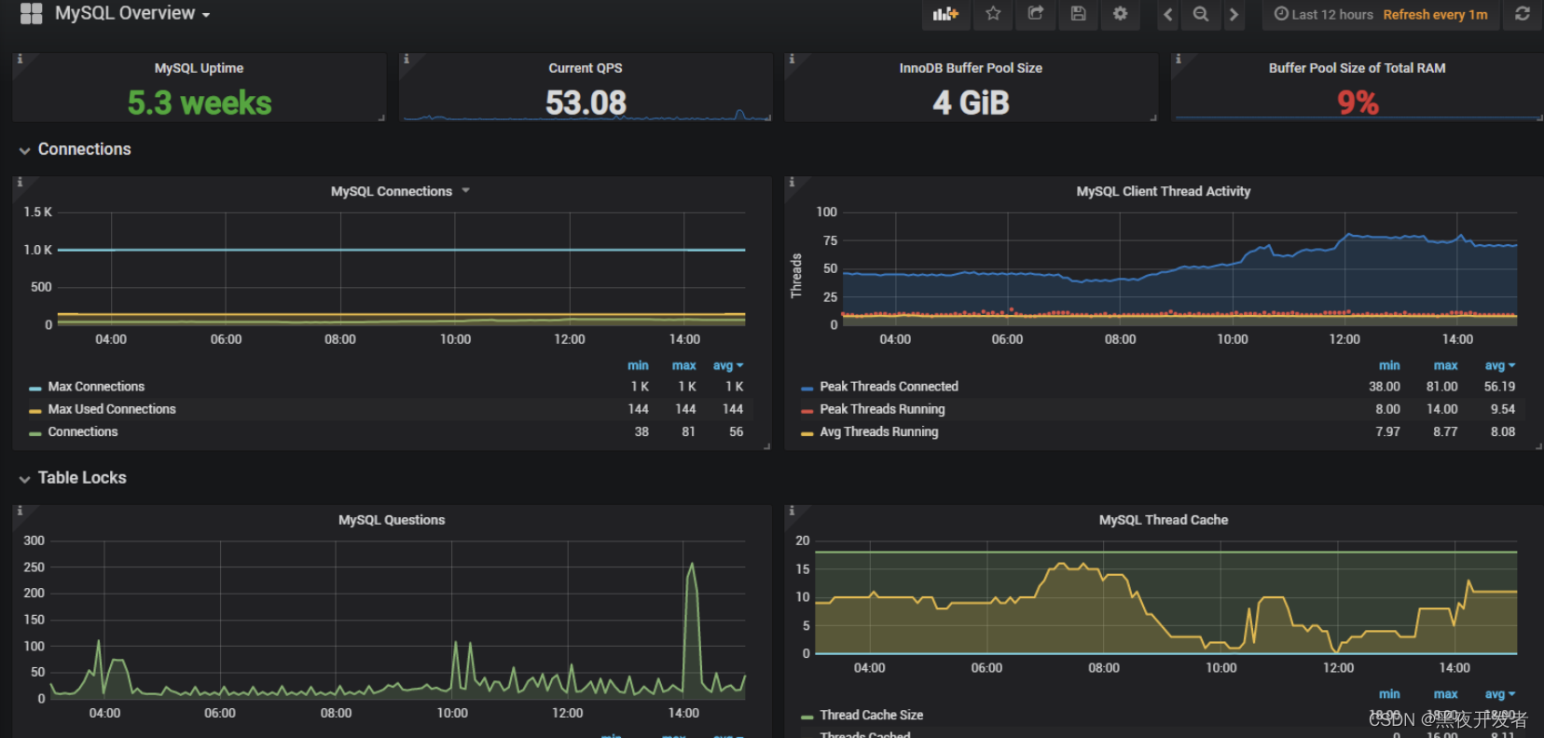Screen dimensions: 1544x738
Task: Sort Client Thread Activity legend by min
Action: pos(1389,365)
